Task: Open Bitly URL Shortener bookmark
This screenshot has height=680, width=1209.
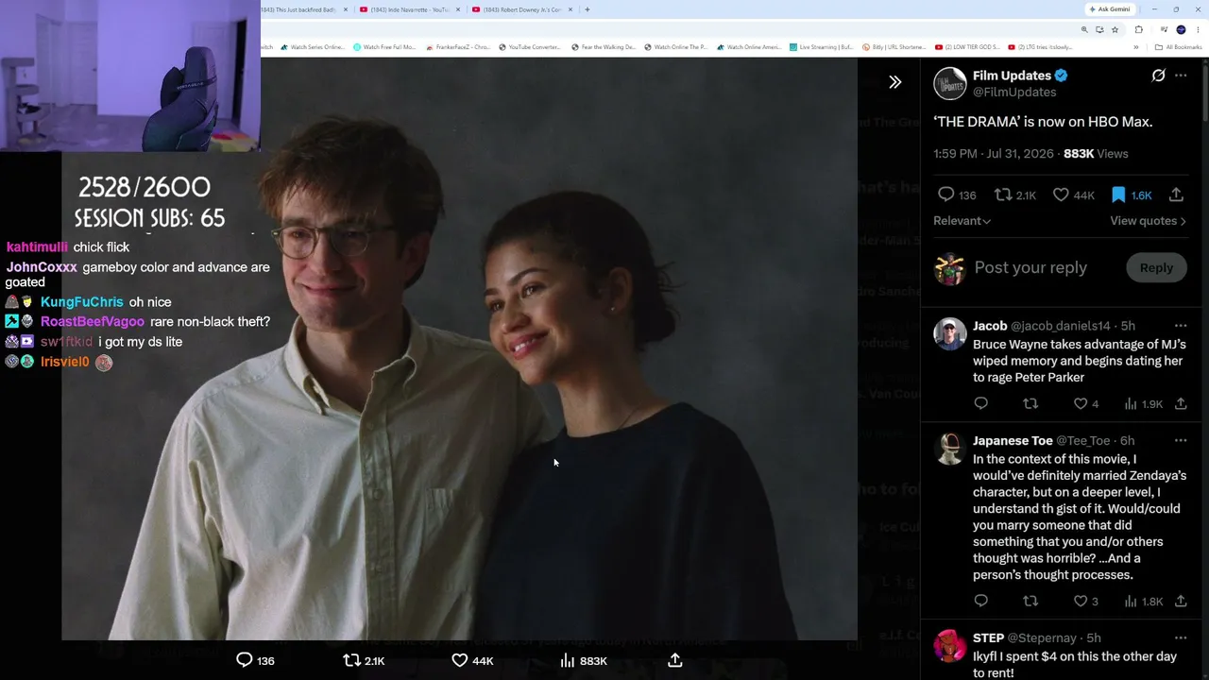Action: pos(894,47)
